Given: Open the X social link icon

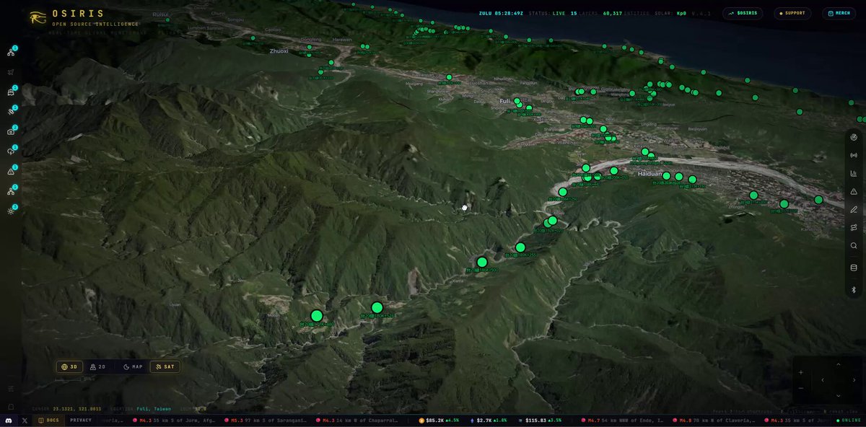Looking at the screenshot, I should [x=25, y=420].
